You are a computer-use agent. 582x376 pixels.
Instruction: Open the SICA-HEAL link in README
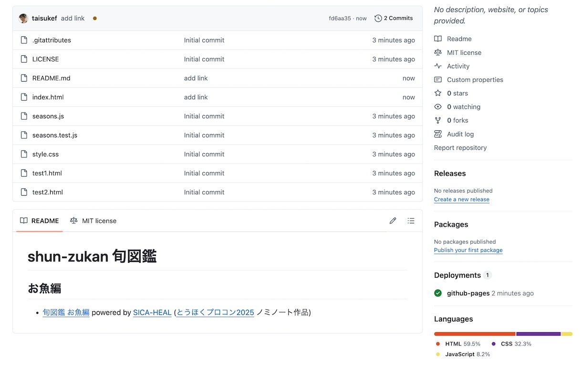tap(152, 313)
